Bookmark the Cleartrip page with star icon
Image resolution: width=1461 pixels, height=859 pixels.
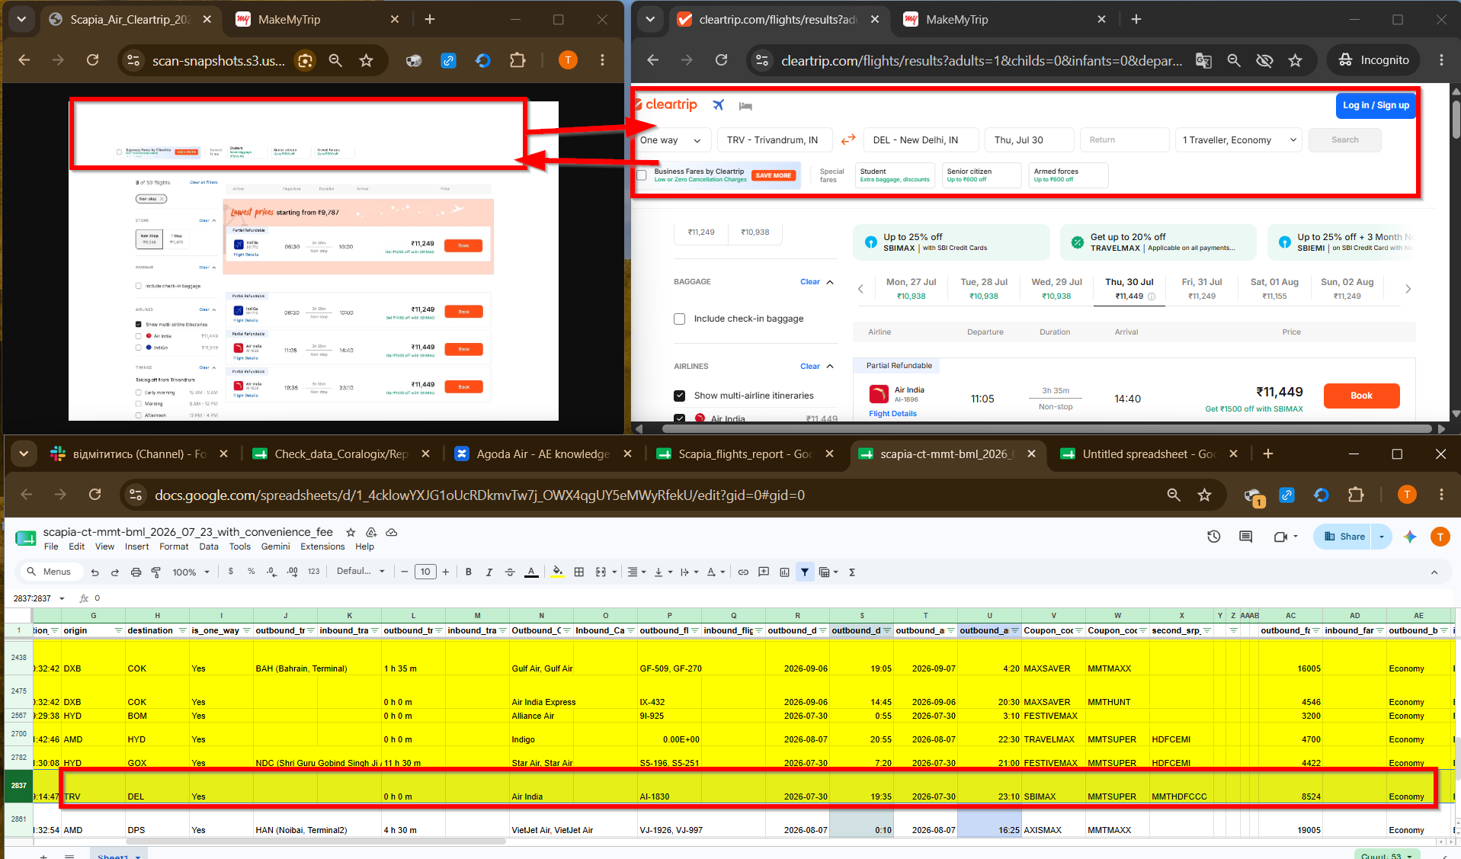(x=1296, y=60)
